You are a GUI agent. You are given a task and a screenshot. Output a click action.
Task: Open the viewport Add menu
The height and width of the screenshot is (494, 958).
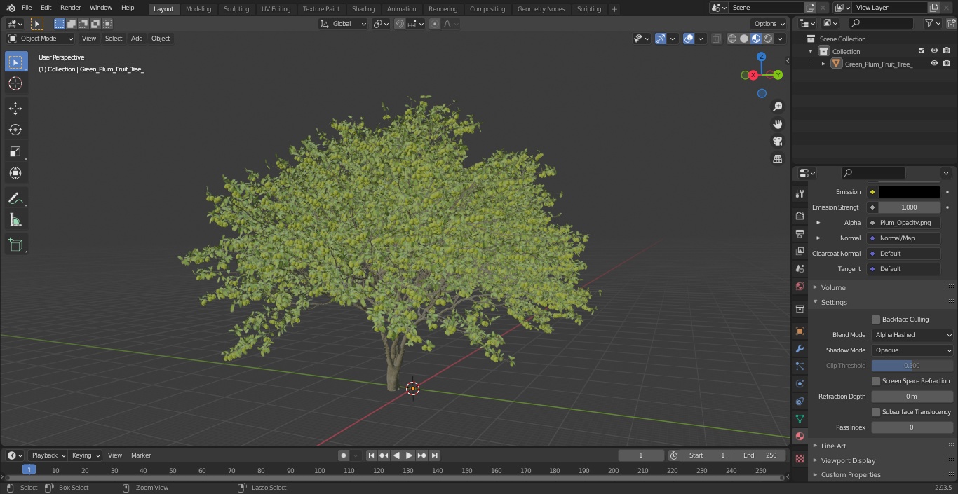click(137, 39)
